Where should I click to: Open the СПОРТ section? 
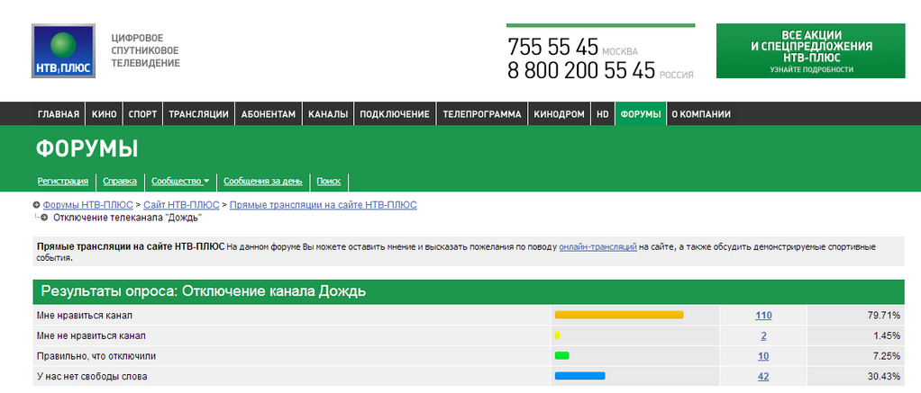(x=142, y=114)
